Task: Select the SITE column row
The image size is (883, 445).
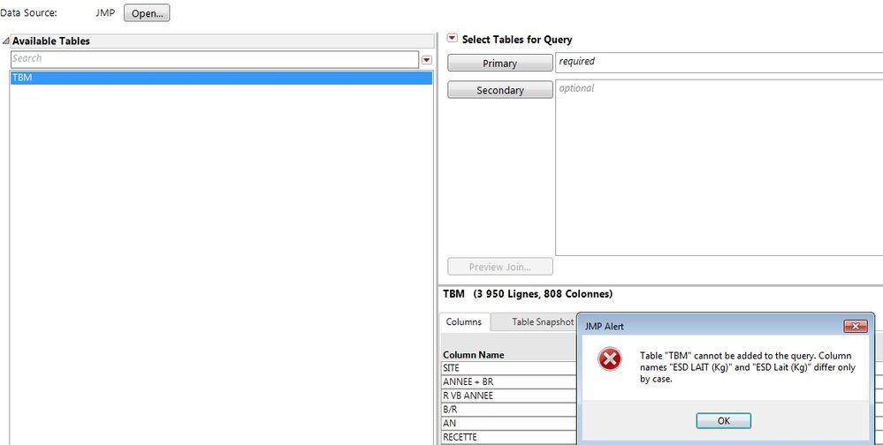Action: 509,368
